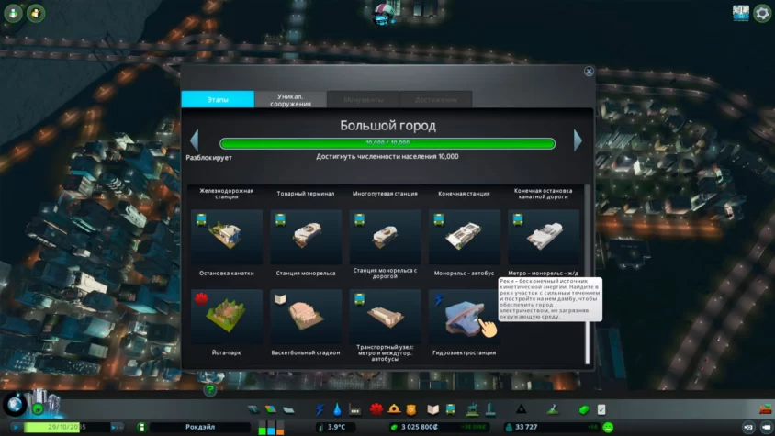Select the Станция монорельса с дорогой thumbnail

click(385, 236)
